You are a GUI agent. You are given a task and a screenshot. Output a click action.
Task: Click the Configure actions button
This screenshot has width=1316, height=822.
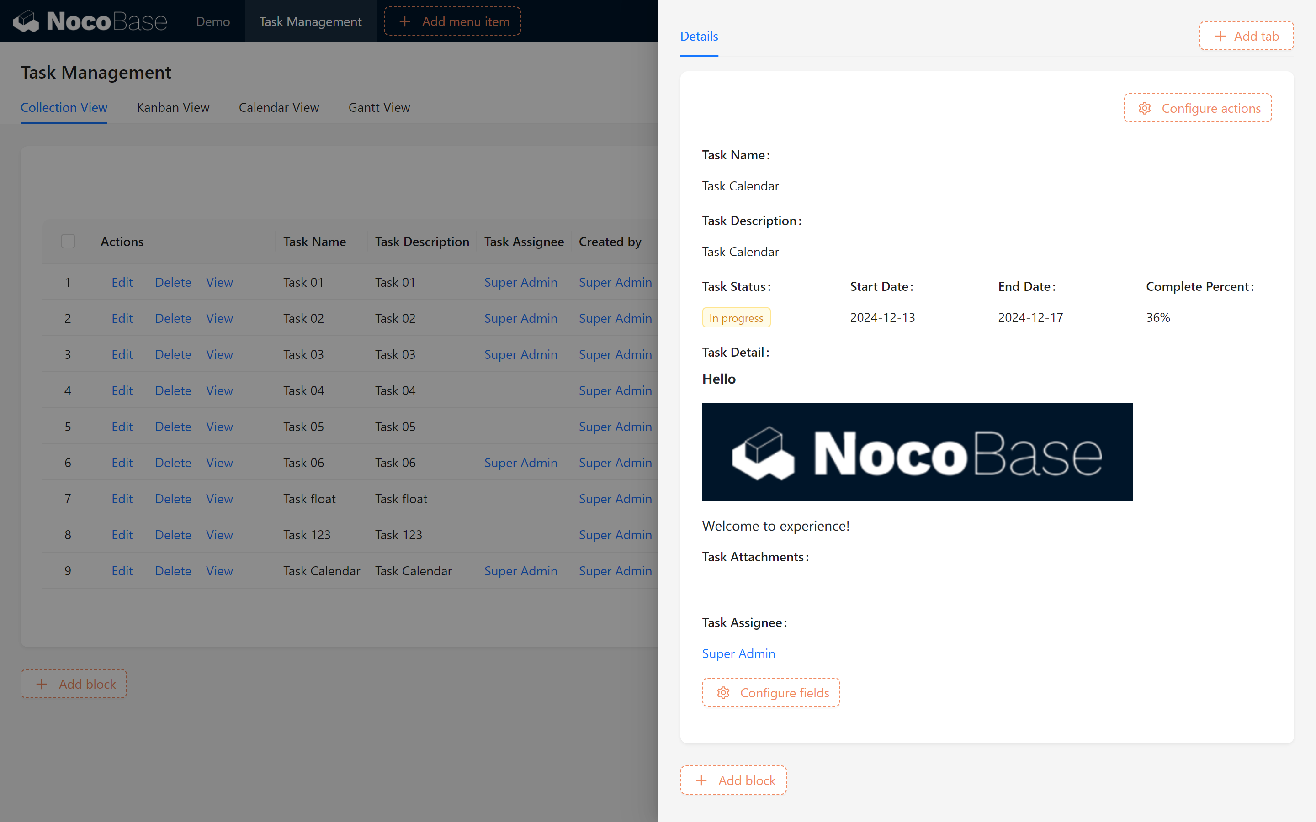(x=1198, y=108)
